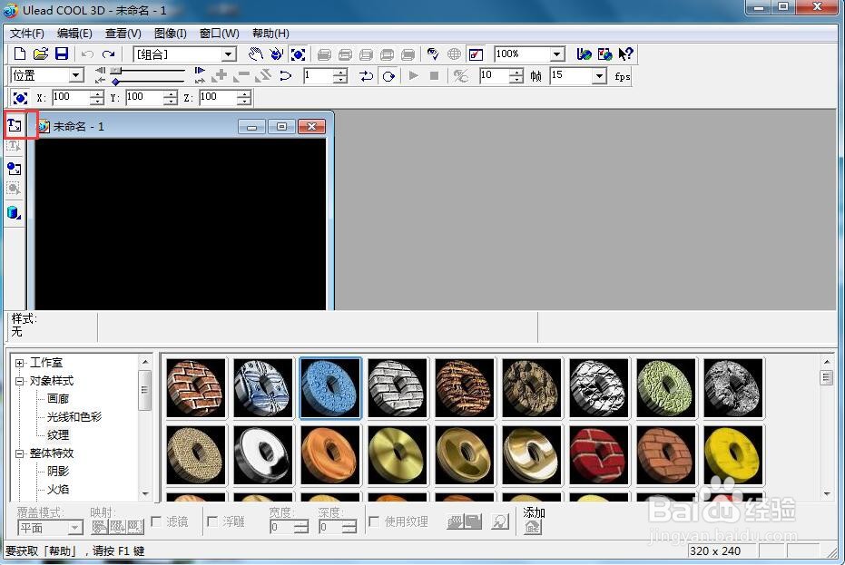This screenshot has width=845, height=565.
Task: Select 纹理 in the style tree
Action: (58, 434)
